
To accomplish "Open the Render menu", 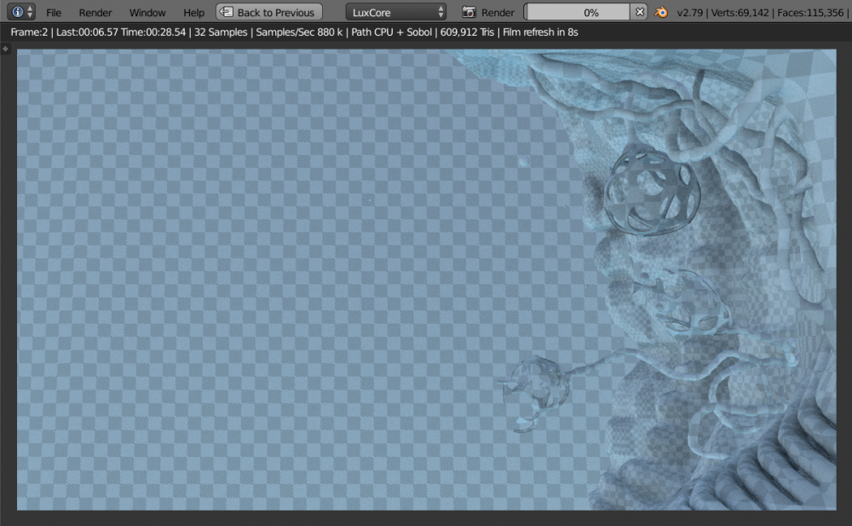I will 95,13.
